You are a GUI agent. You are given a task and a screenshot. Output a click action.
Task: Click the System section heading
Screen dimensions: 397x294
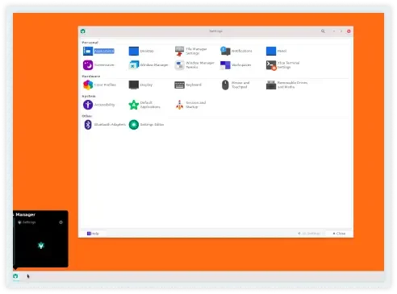point(89,96)
